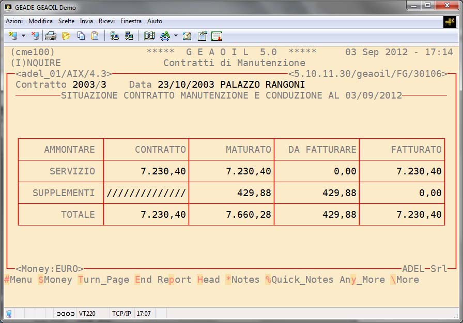Click the printer icon in toolbar

pos(51,36)
